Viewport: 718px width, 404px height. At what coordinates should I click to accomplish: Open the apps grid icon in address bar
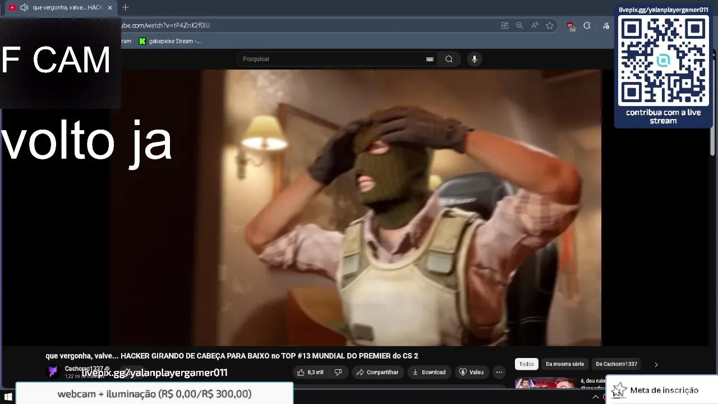coord(505,25)
